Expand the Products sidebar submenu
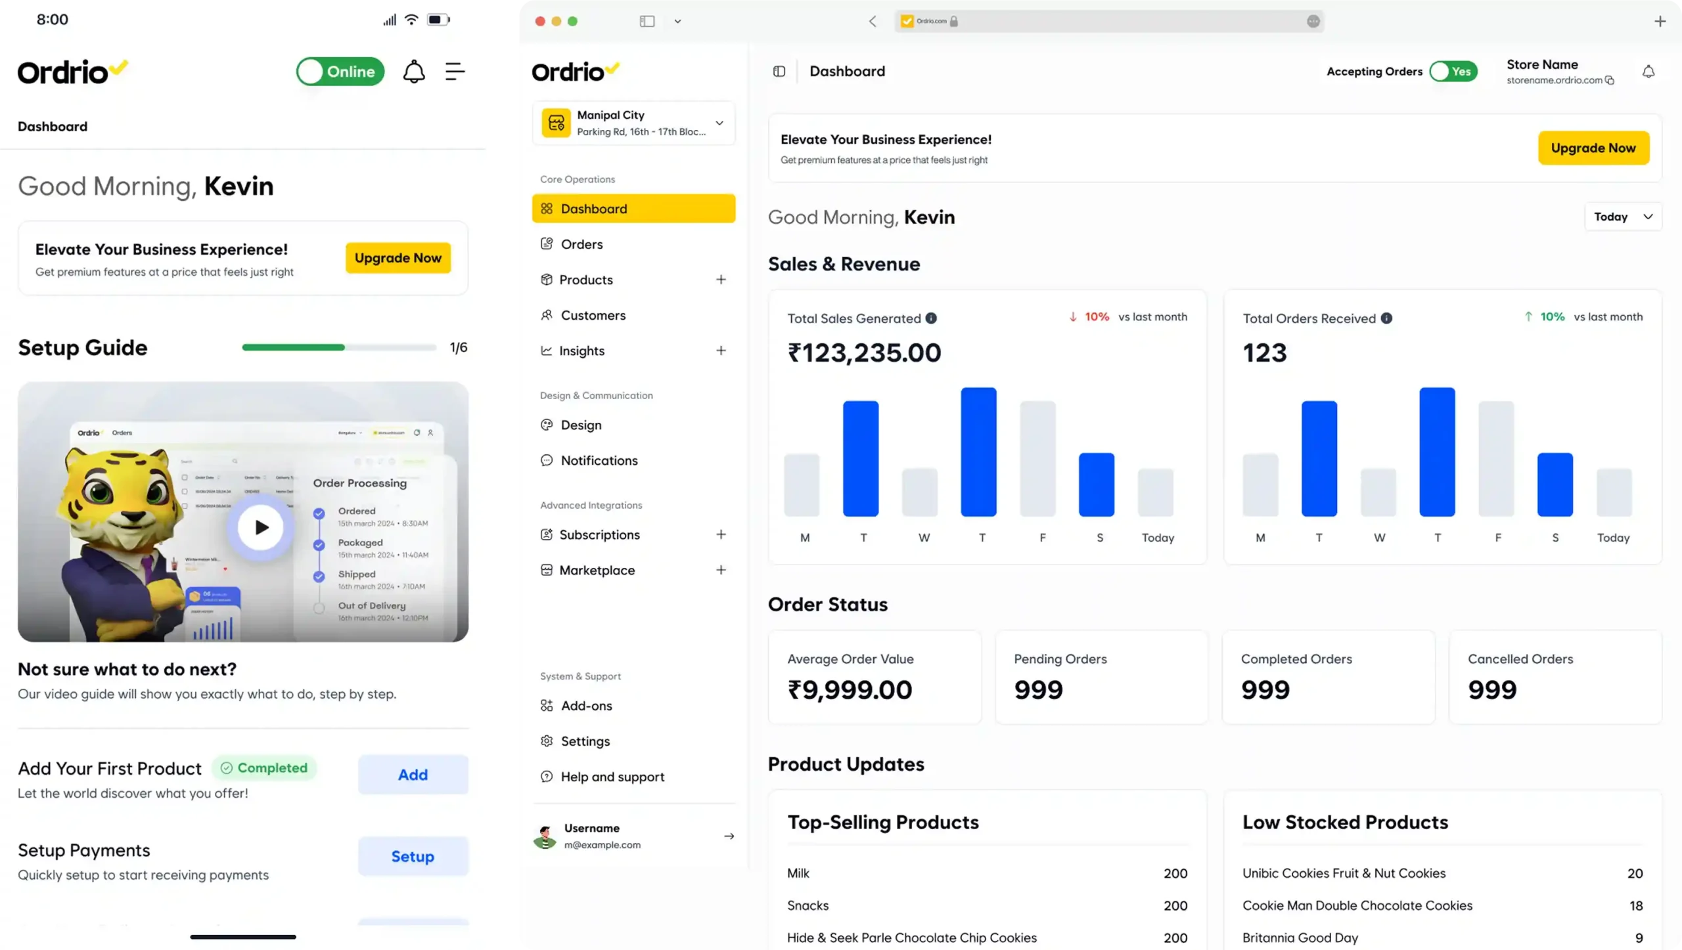 (721, 280)
